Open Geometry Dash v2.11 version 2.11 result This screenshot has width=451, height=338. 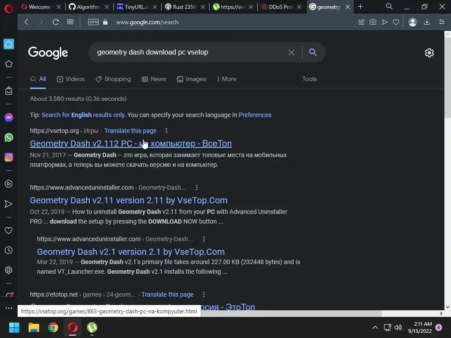pyautogui.click(x=129, y=200)
